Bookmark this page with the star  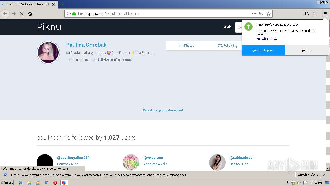(269, 14)
